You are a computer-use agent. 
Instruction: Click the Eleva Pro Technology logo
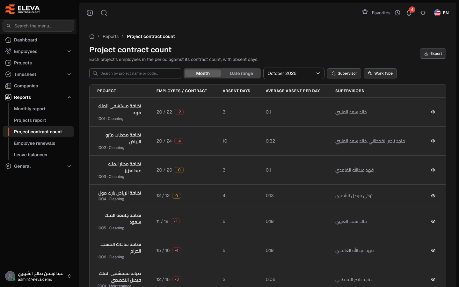pos(23,9)
